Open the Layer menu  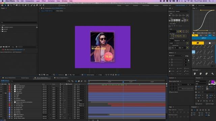coord(38,1)
